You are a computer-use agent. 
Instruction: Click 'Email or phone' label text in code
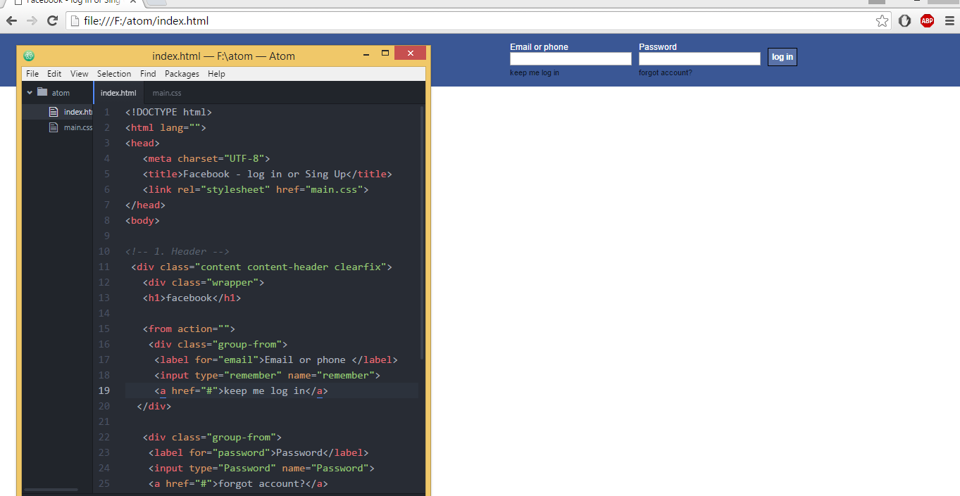pos(305,360)
